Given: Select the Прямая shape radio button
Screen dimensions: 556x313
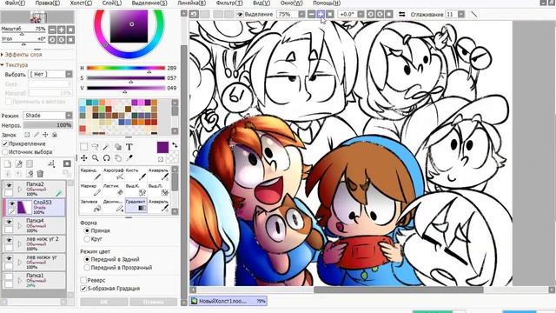Looking at the screenshot, I should 87,230.
